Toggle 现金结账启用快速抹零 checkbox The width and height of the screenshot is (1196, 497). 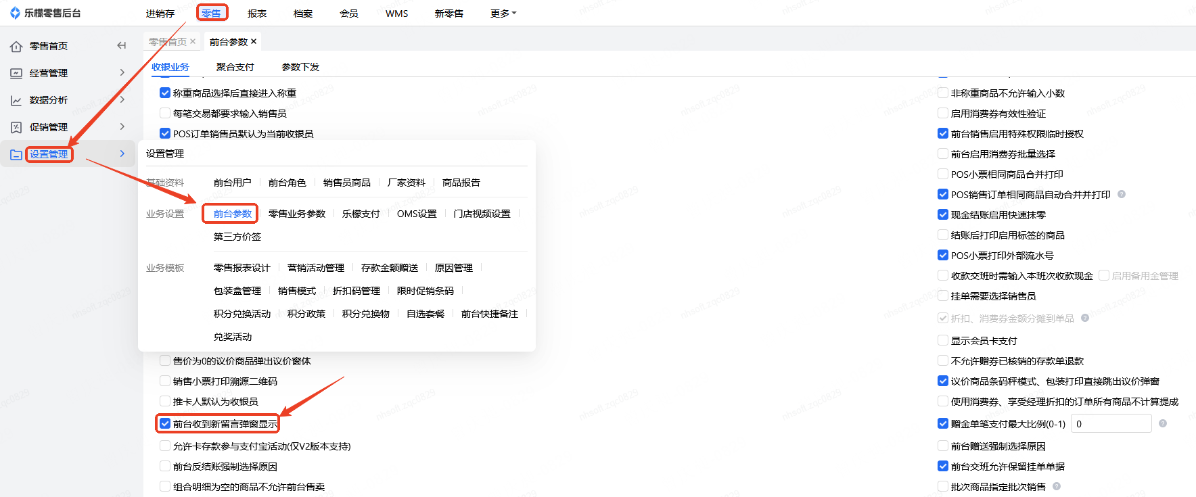pyautogui.click(x=943, y=214)
